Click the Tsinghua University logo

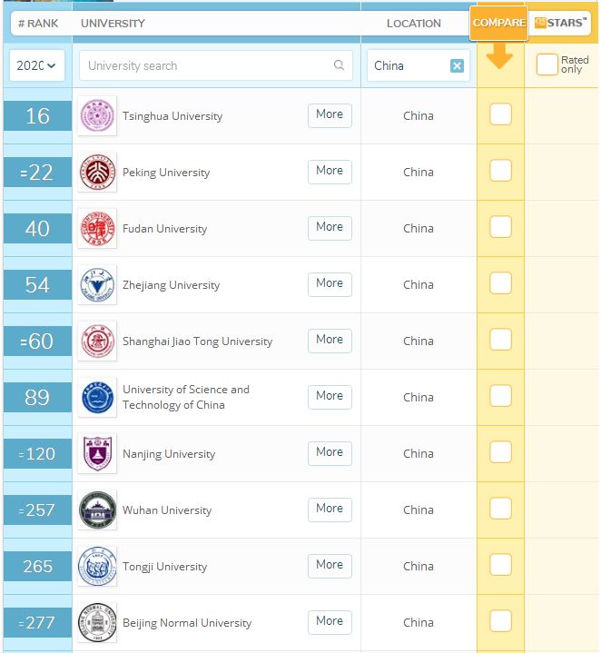[x=97, y=115]
